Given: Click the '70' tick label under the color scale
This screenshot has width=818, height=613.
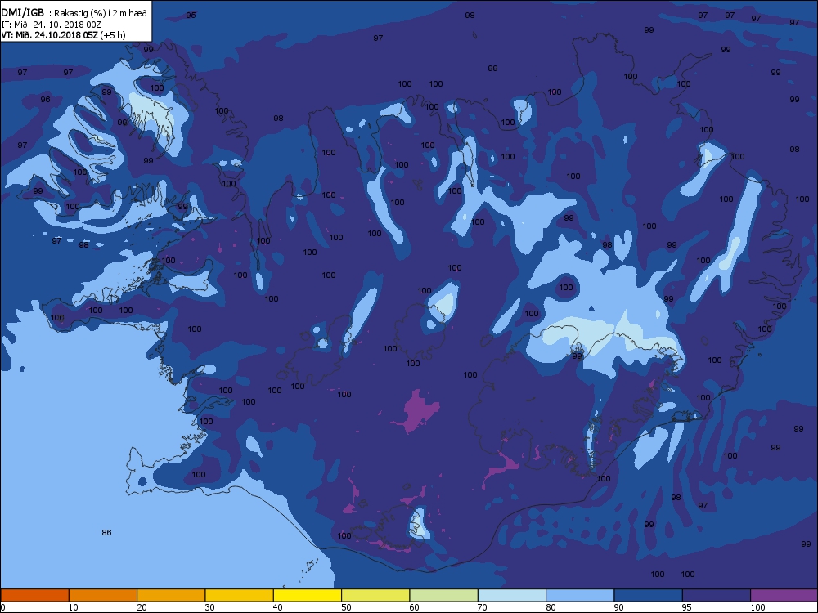Looking at the screenshot, I should 483,607.
